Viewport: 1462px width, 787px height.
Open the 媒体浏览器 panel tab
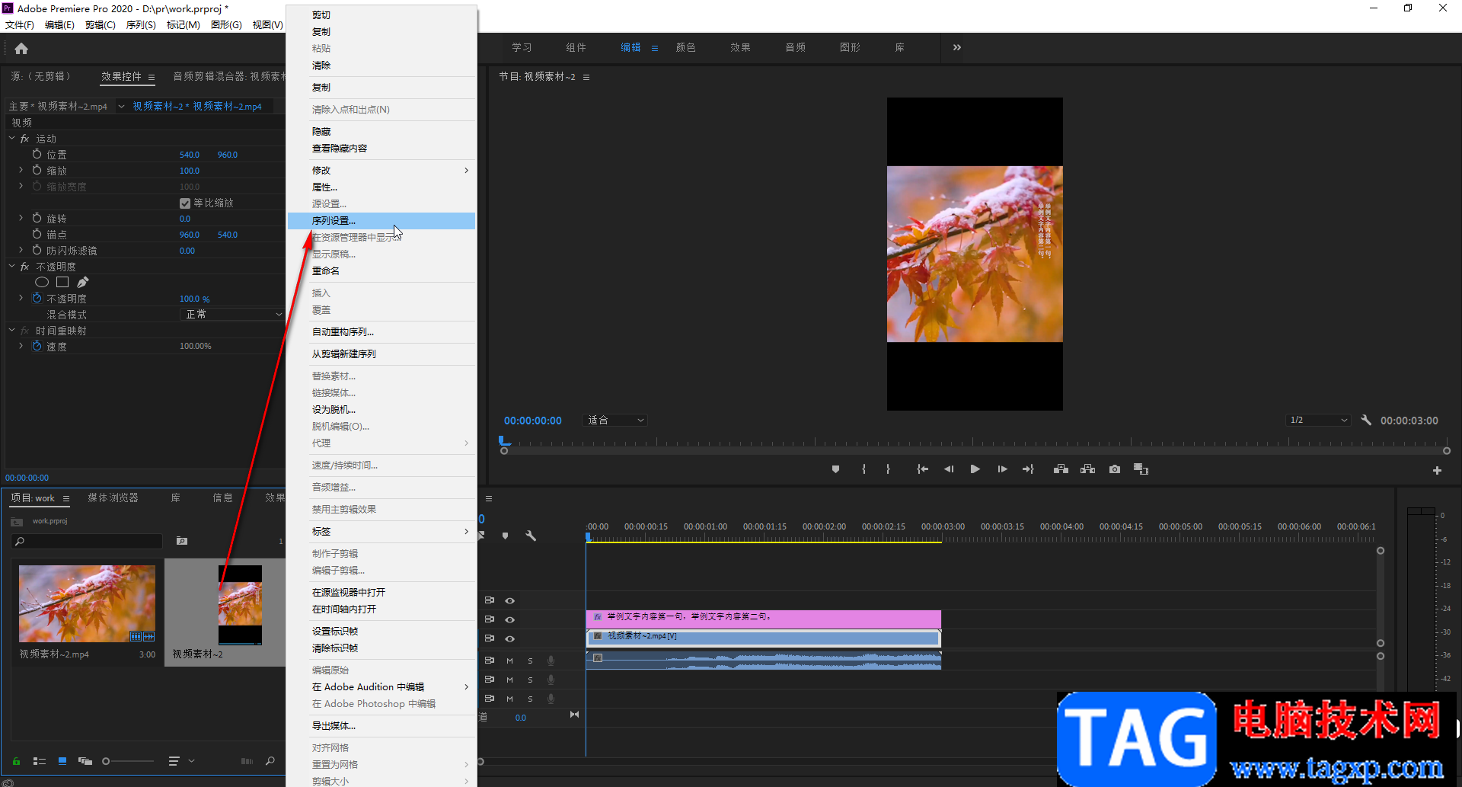(x=113, y=497)
